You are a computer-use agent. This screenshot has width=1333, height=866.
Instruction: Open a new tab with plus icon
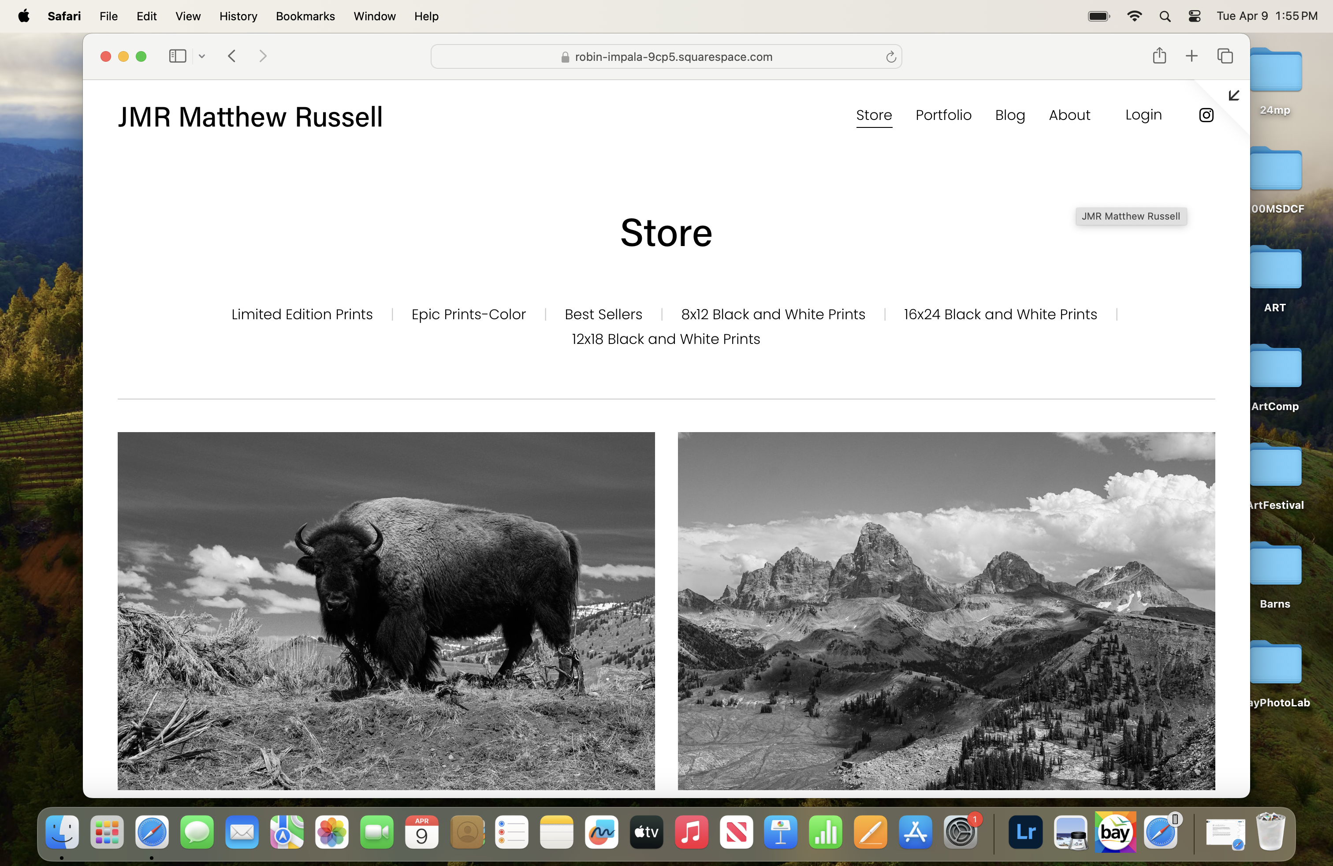(1192, 56)
